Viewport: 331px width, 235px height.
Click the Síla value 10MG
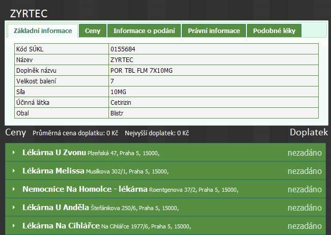118,92
